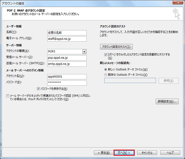Click the 名前 name input field
Screen dimensions: 185x159
pos(67,33)
